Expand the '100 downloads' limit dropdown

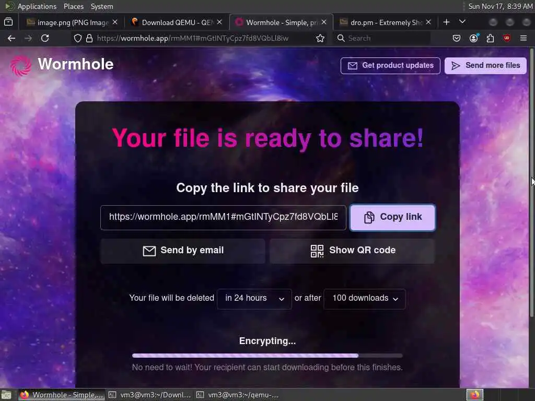point(364,299)
